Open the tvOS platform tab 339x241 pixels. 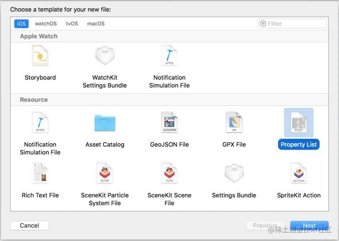point(72,24)
